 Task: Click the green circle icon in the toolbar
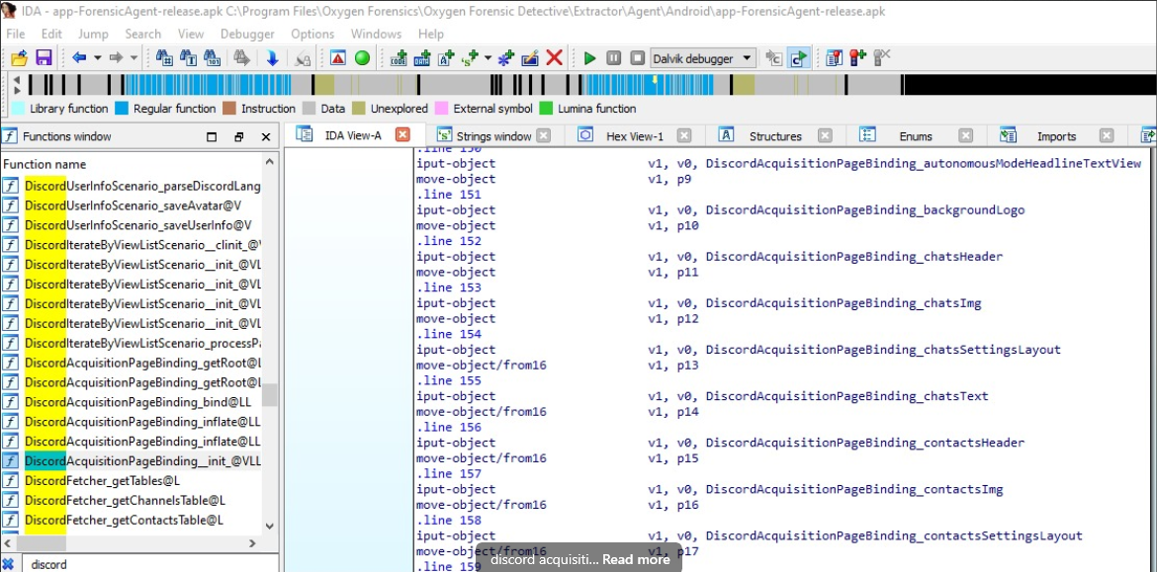coord(362,58)
